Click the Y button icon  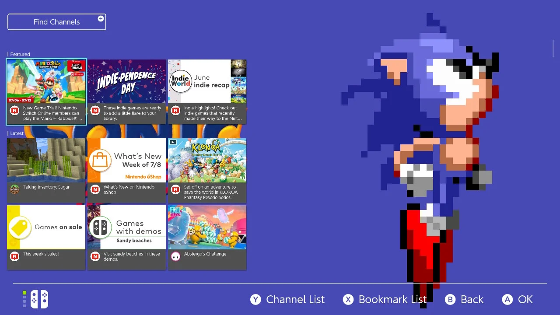click(255, 299)
